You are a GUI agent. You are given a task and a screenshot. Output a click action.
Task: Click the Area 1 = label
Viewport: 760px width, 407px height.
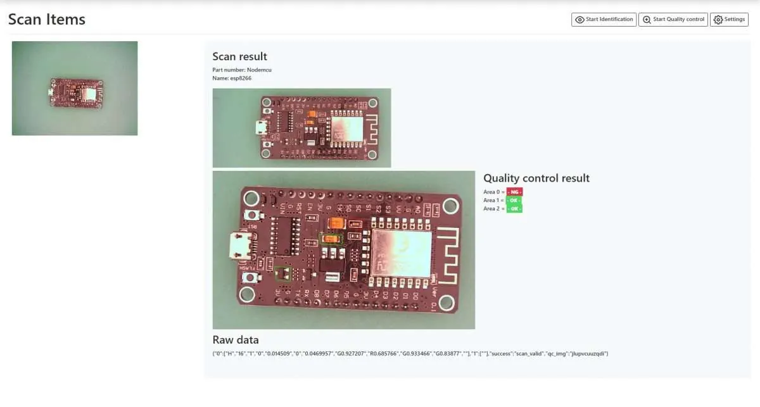494,200
